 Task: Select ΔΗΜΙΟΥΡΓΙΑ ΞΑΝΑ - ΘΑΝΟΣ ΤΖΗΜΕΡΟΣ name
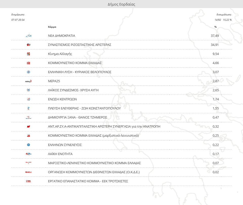77,118
